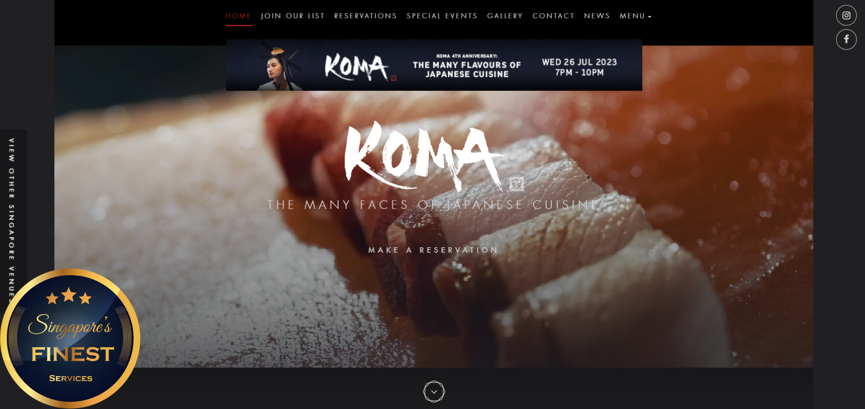Viewport: 865px width, 409px height.
Task: Visit the GALLERY page
Action: [x=505, y=16]
